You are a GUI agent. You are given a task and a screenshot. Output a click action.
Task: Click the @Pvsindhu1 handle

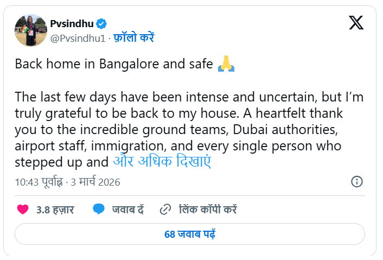78,38
